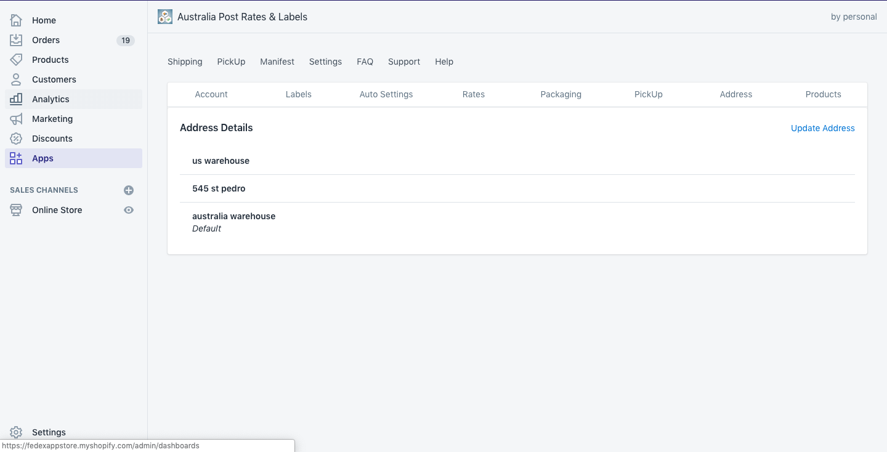The height and width of the screenshot is (452, 887).
Task: Open store Settings at sidebar bottom
Action: pyautogui.click(x=49, y=432)
